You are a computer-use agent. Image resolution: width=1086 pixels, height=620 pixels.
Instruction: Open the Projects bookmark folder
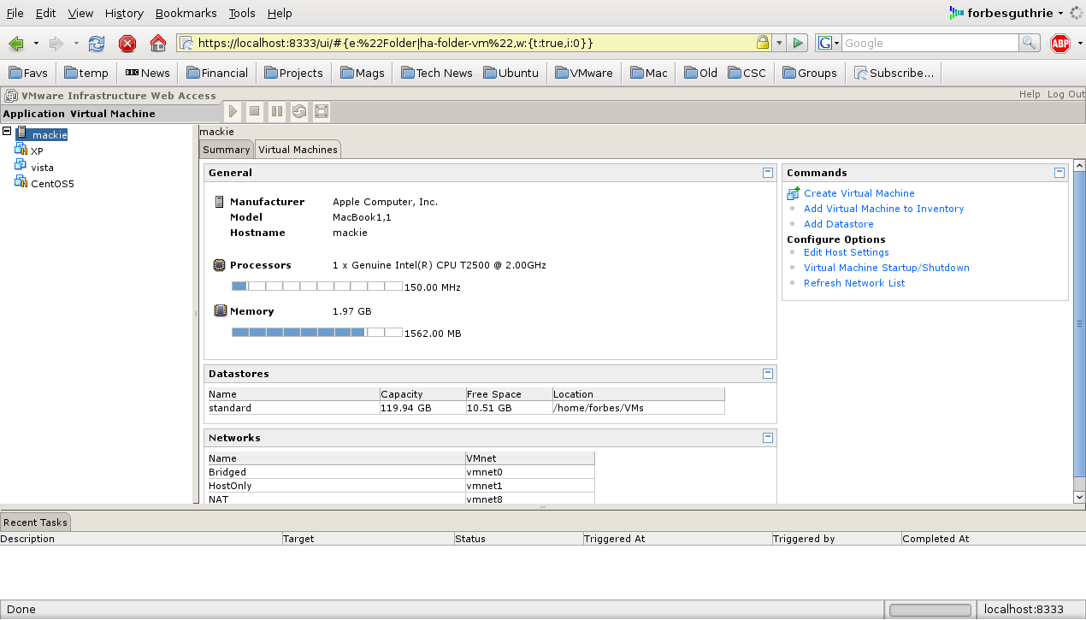[x=292, y=73]
